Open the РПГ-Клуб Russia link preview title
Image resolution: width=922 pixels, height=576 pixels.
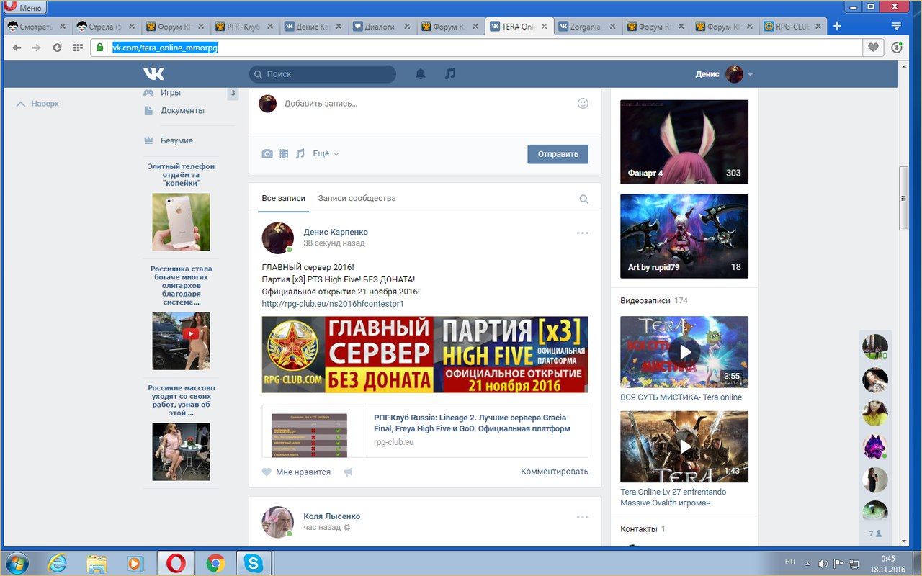472,423
